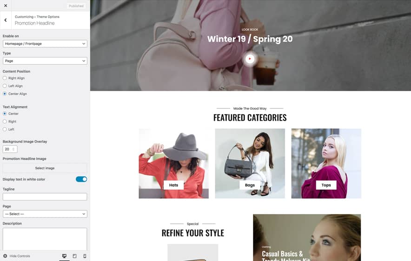Select Right Align content position
This screenshot has width=411, height=261.
(x=5, y=78)
